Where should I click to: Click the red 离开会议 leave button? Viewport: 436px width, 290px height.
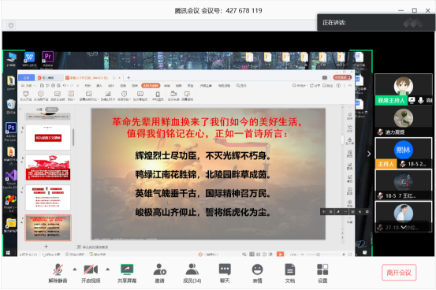pos(399,273)
